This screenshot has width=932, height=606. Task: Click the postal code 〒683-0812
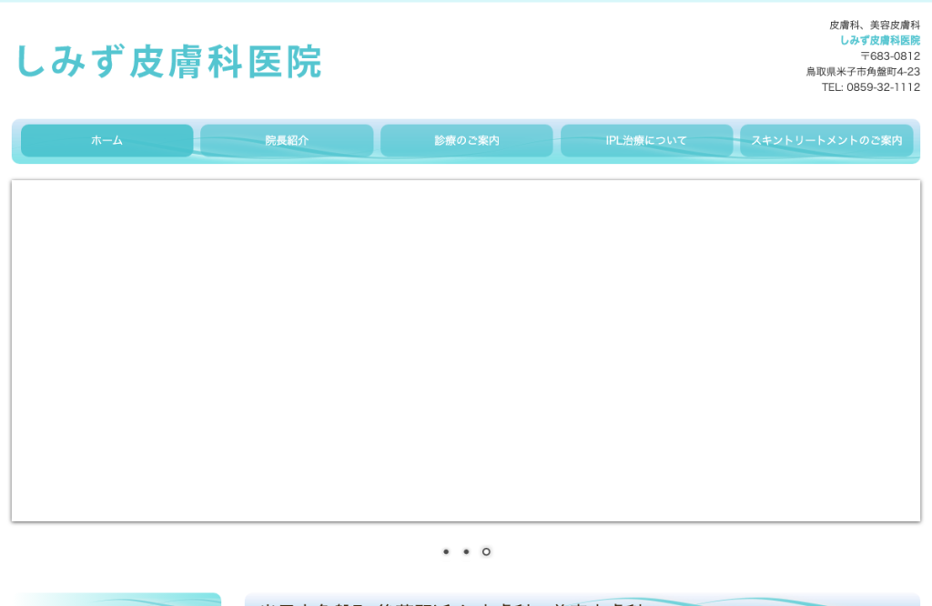pyautogui.click(x=890, y=56)
